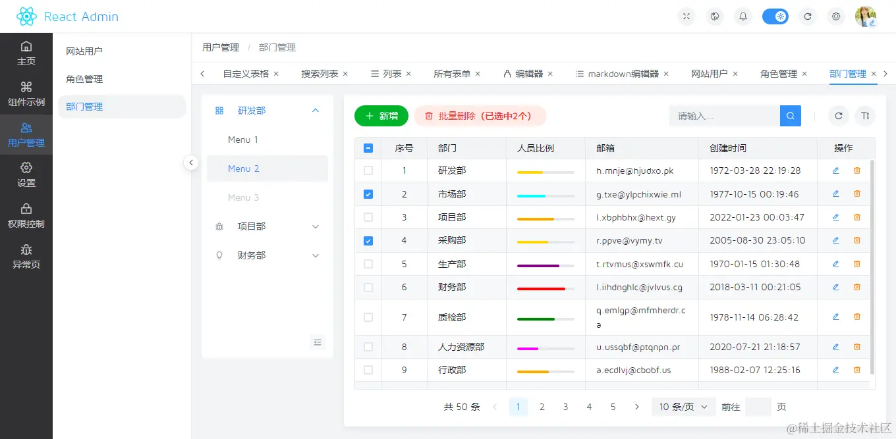Expand the 项目部 tree node
The width and height of the screenshot is (896, 439).
[x=316, y=226]
